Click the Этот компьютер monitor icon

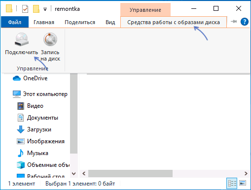[17, 94]
